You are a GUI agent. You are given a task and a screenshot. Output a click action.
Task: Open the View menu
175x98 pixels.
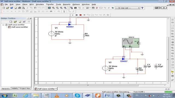pyautogui.click(x=18, y=4)
